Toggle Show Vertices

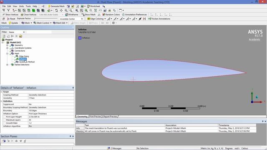(10, 15)
